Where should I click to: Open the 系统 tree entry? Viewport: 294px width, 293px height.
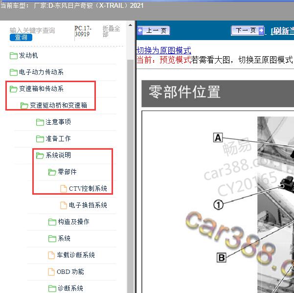(64, 238)
